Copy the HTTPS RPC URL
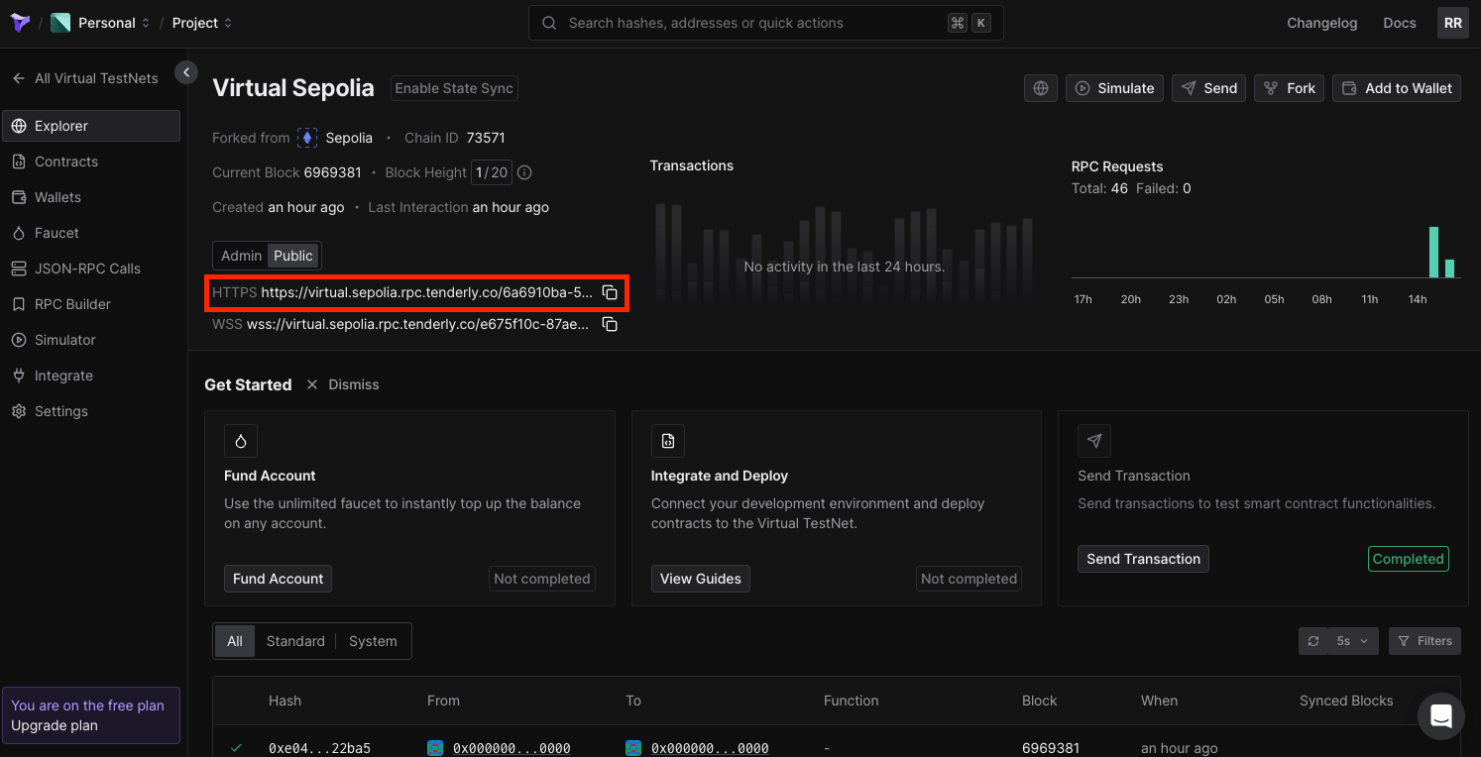The height and width of the screenshot is (757, 1481). click(x=611, y=292)
